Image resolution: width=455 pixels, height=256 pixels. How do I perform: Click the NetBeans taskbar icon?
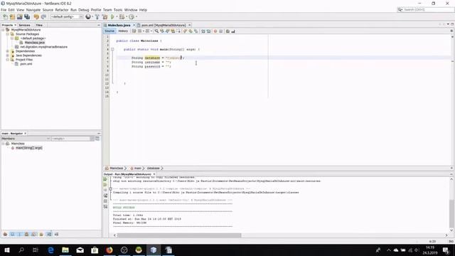point(154,250)
